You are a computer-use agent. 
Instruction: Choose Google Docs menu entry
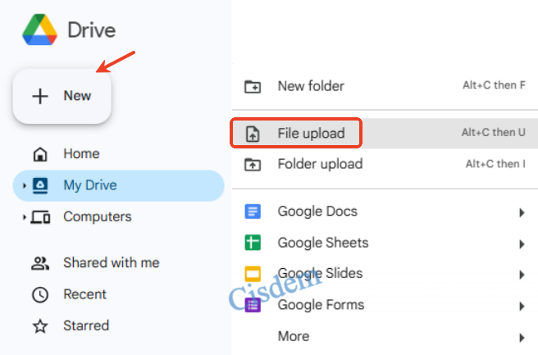point(385,212)
